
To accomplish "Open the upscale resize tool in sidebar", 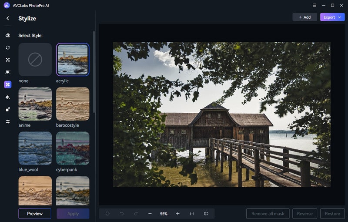I will point(8,109).
